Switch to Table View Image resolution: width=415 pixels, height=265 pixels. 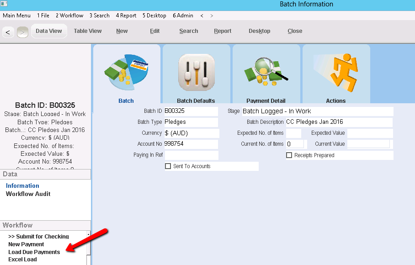[88, 31]
